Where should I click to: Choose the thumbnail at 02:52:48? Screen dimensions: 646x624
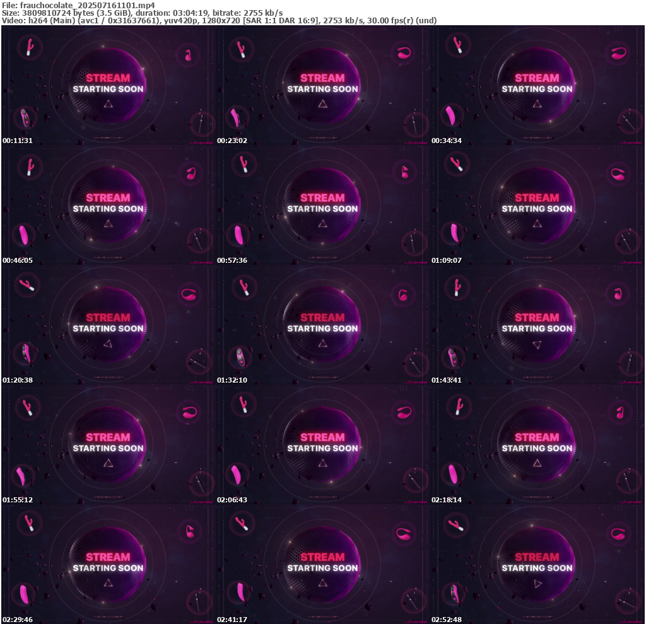pos(537,564)
